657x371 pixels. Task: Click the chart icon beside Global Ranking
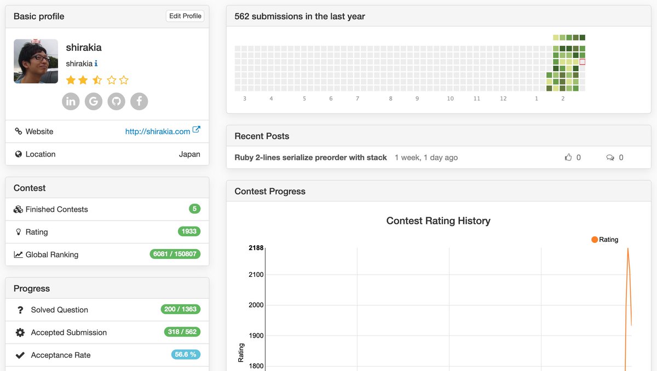[19, 254]
